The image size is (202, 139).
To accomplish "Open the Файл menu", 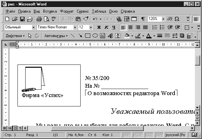I will click(x=10, y=11).
